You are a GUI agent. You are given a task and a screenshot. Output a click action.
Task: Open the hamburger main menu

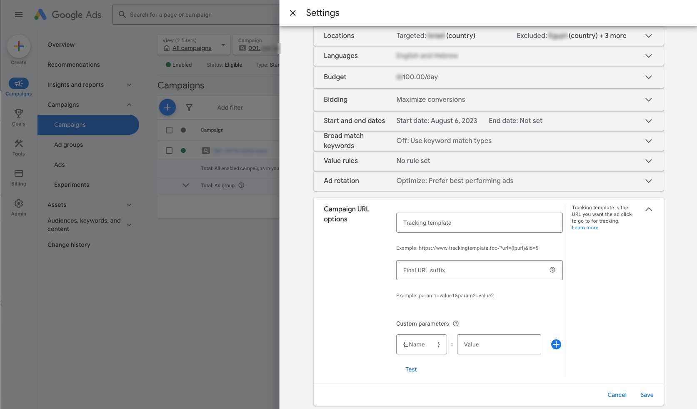pyautogui.click(x=19, y=15)
